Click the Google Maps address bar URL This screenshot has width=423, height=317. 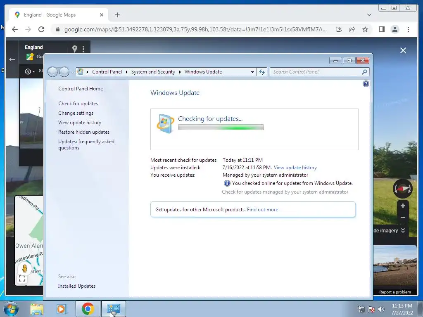click(x=195, y=29)
